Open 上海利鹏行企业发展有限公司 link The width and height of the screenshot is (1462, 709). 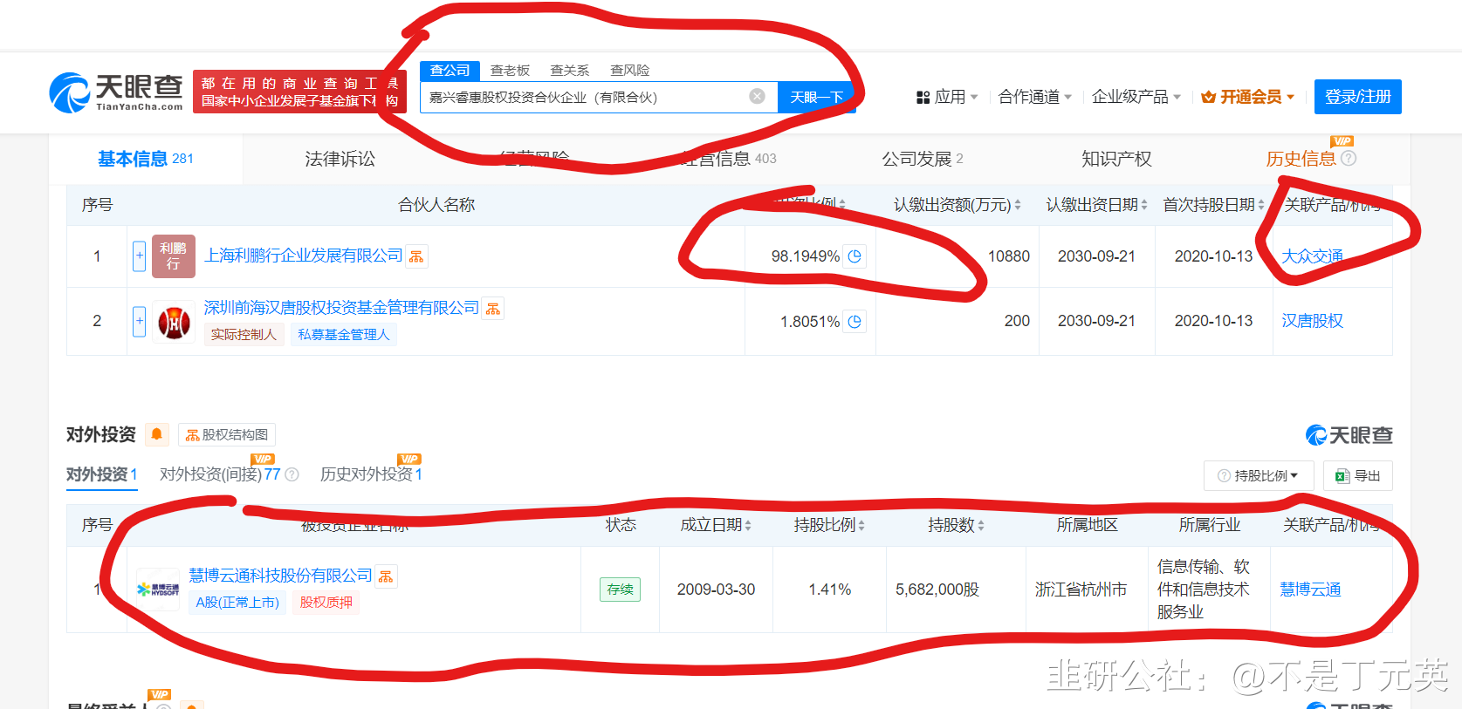pyautogui.click(x=303, y=256)
